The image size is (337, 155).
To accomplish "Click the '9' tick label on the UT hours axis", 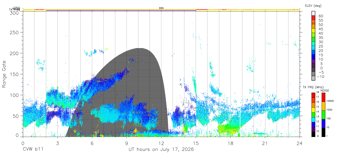I will [x=127, y=143].
